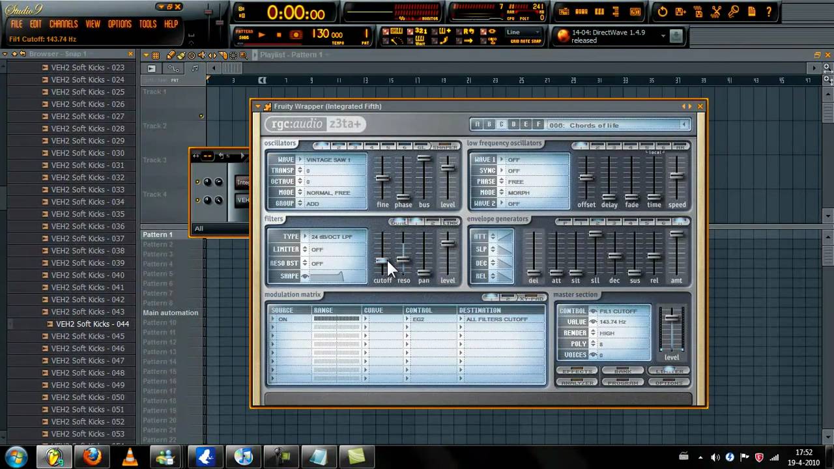Click the ANALYZER button
Viewport: 834px width, 469px height.
[x=577, y=383]
